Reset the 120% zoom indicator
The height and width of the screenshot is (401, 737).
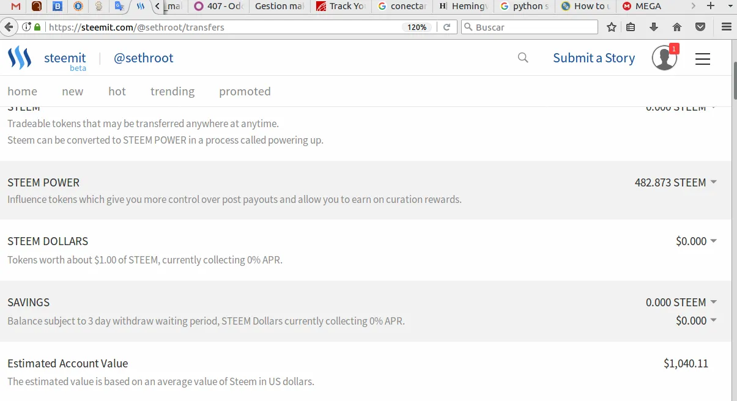[x=417, y=28]
